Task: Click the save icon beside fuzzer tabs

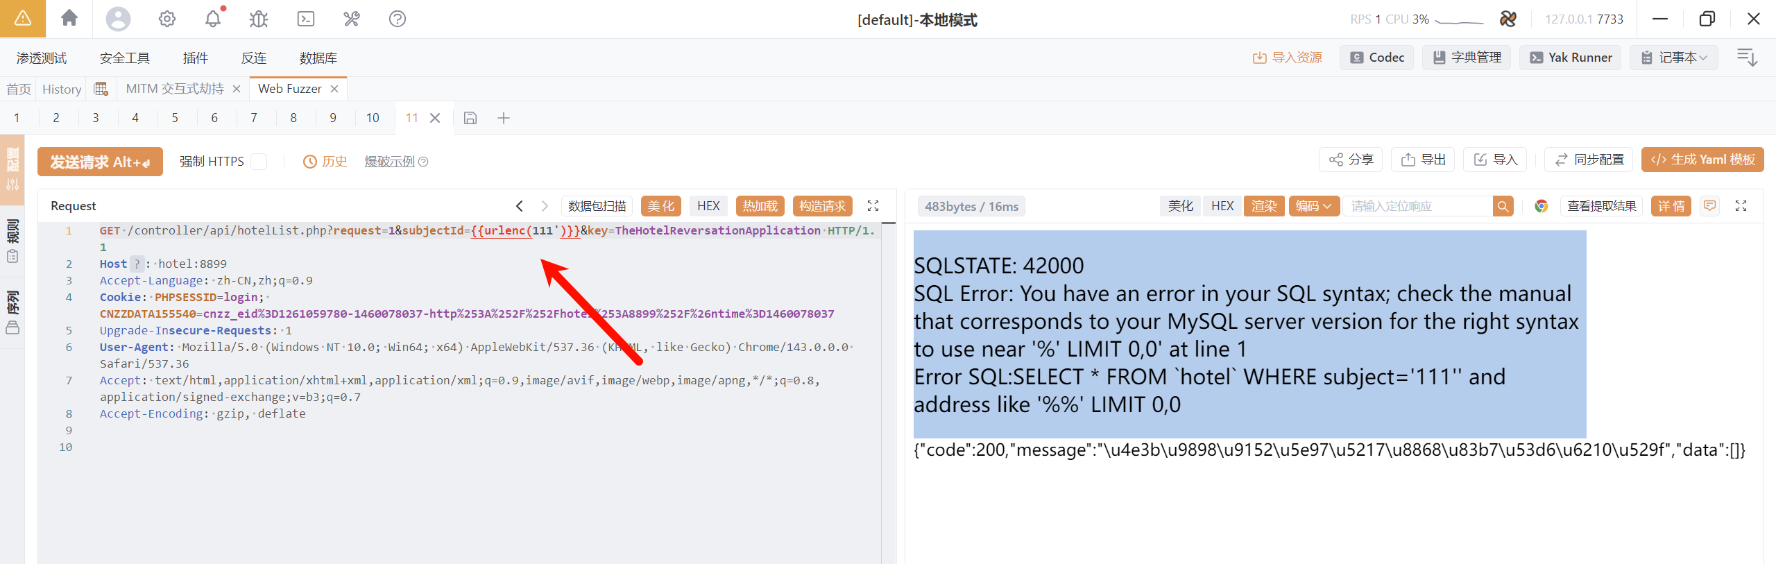Action: click(x=470, y=118)
